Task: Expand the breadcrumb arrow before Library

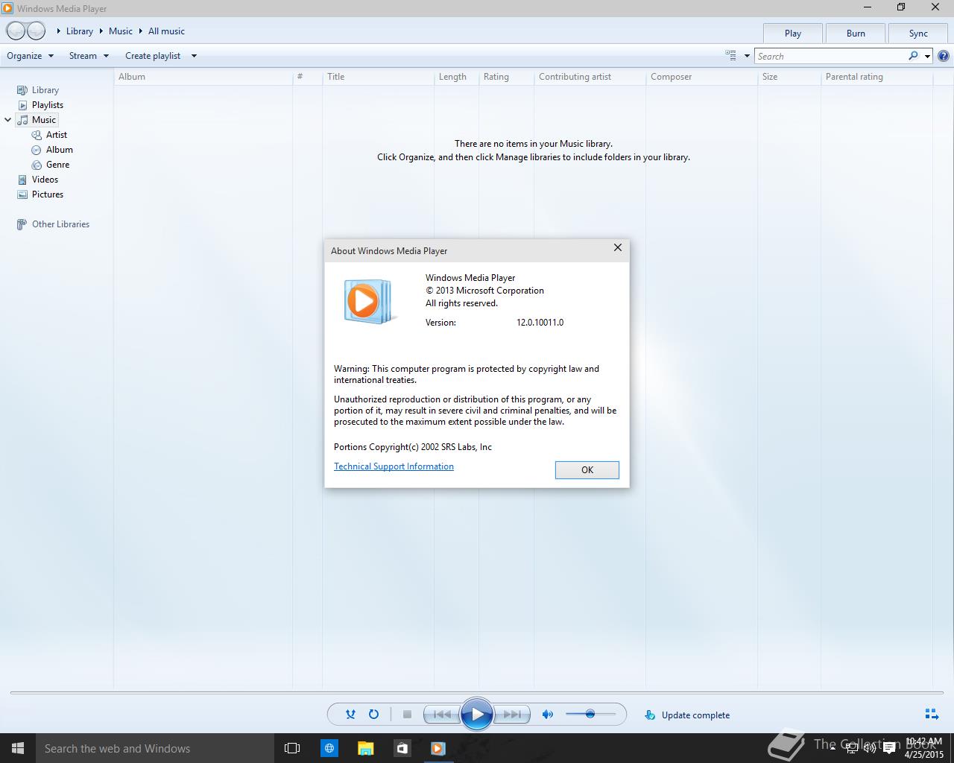Action: point(59,31)
